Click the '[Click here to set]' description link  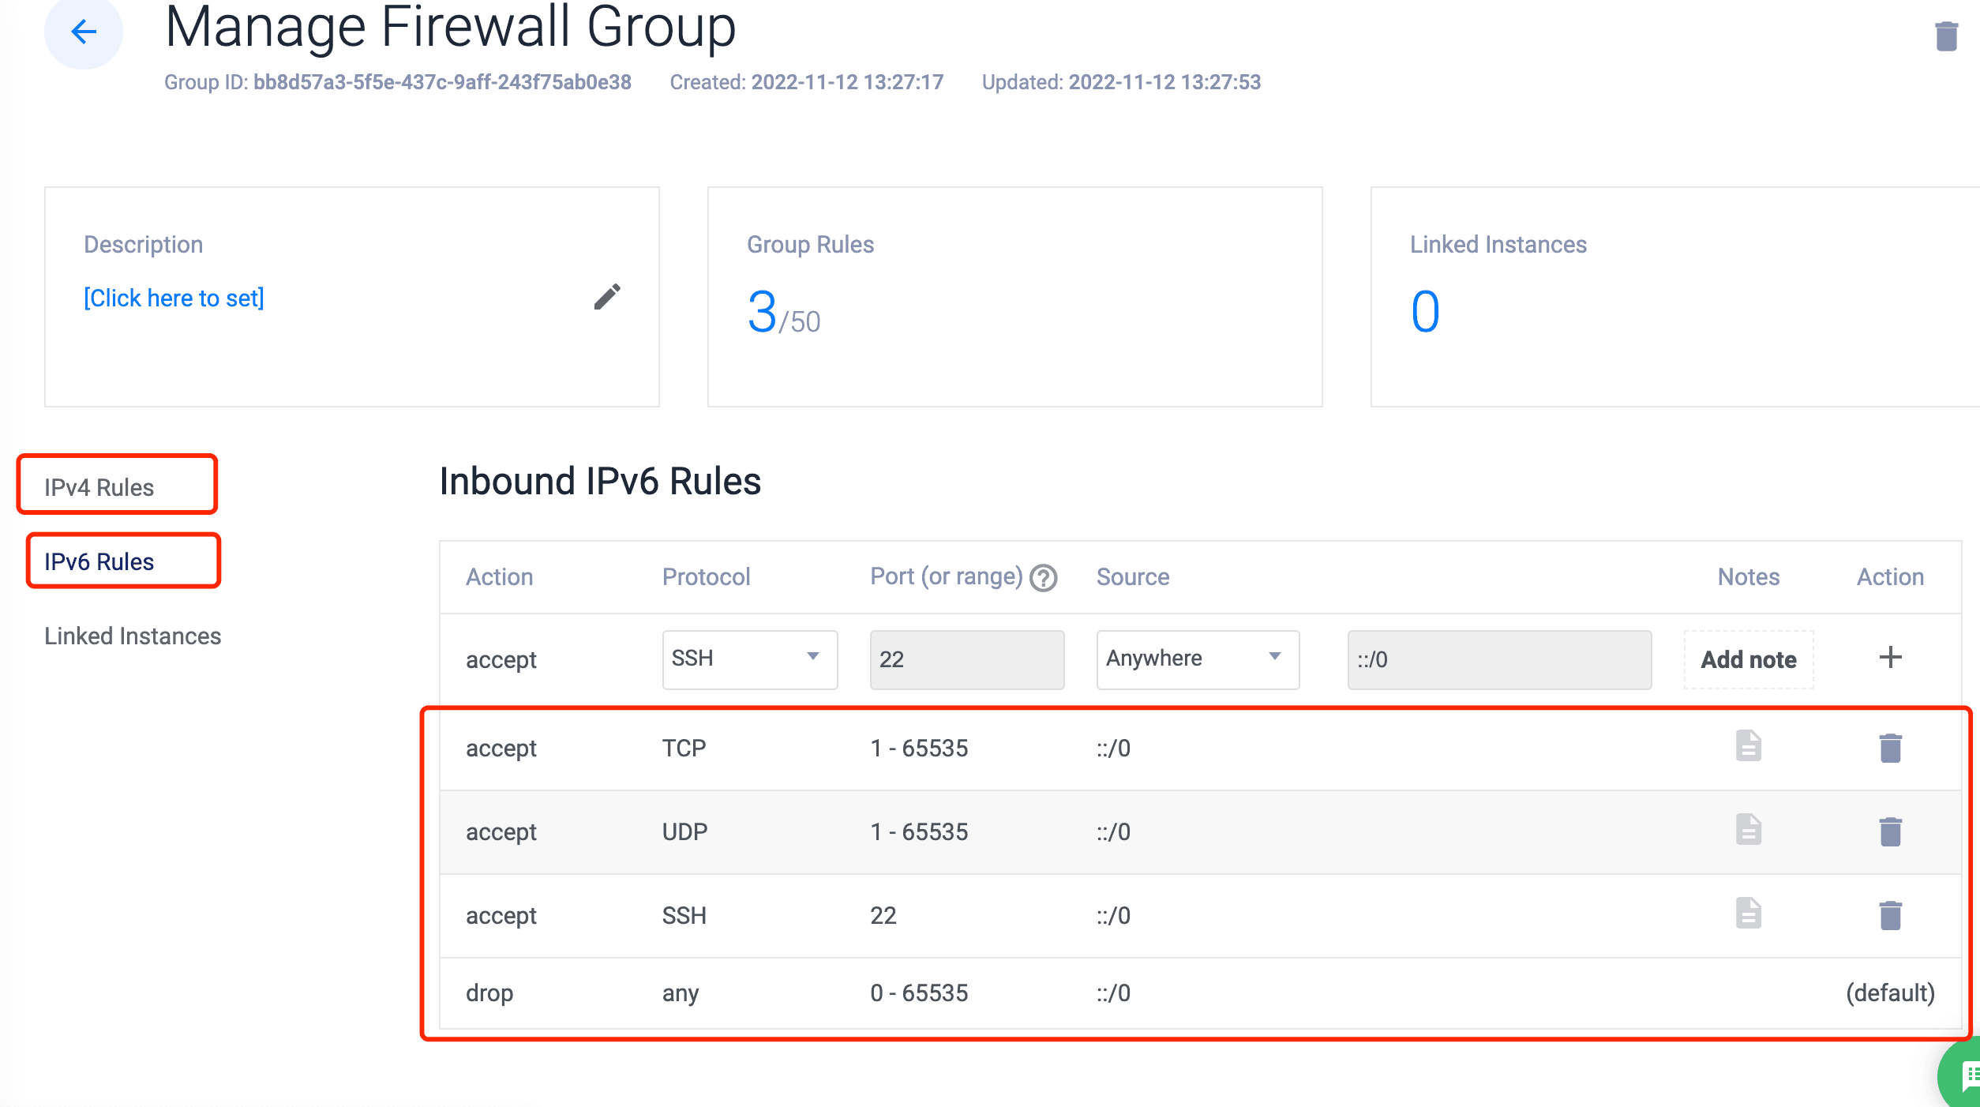(174, 298)
